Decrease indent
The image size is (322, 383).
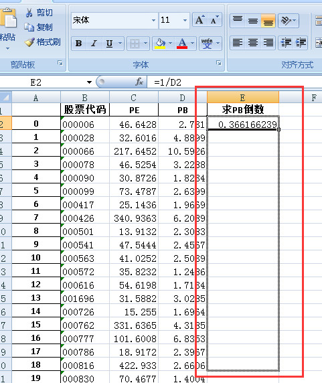tap(286, 43)
